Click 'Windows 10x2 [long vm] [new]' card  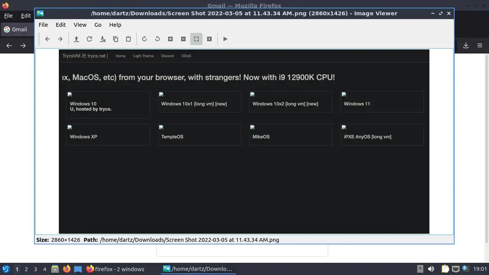click(291, 102)
